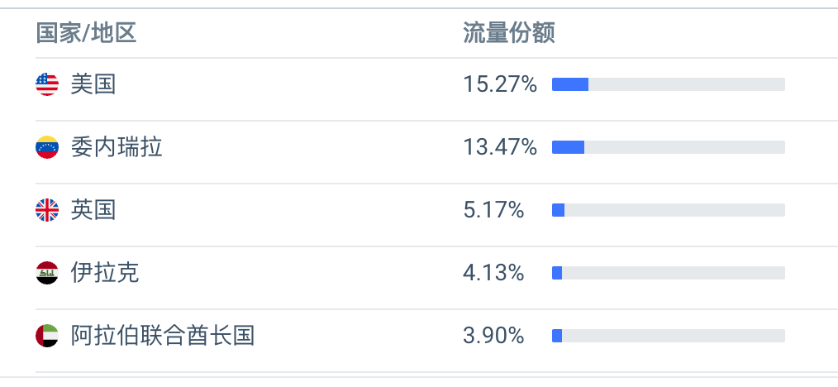This screenshot has height=387, width=838.
Task: Click the 4.13% traffic share bar
Action: pyautogui.click(x=668, y=273)
